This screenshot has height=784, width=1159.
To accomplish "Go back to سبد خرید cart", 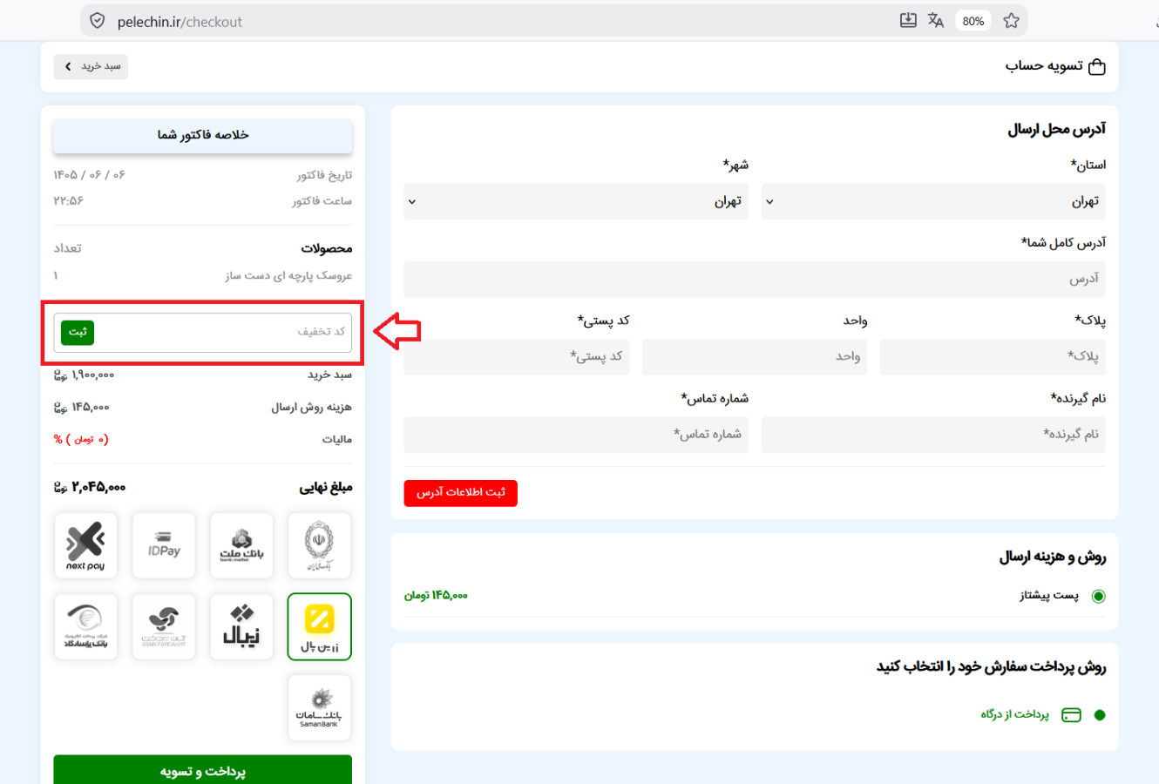I will [x=91, y=66].
